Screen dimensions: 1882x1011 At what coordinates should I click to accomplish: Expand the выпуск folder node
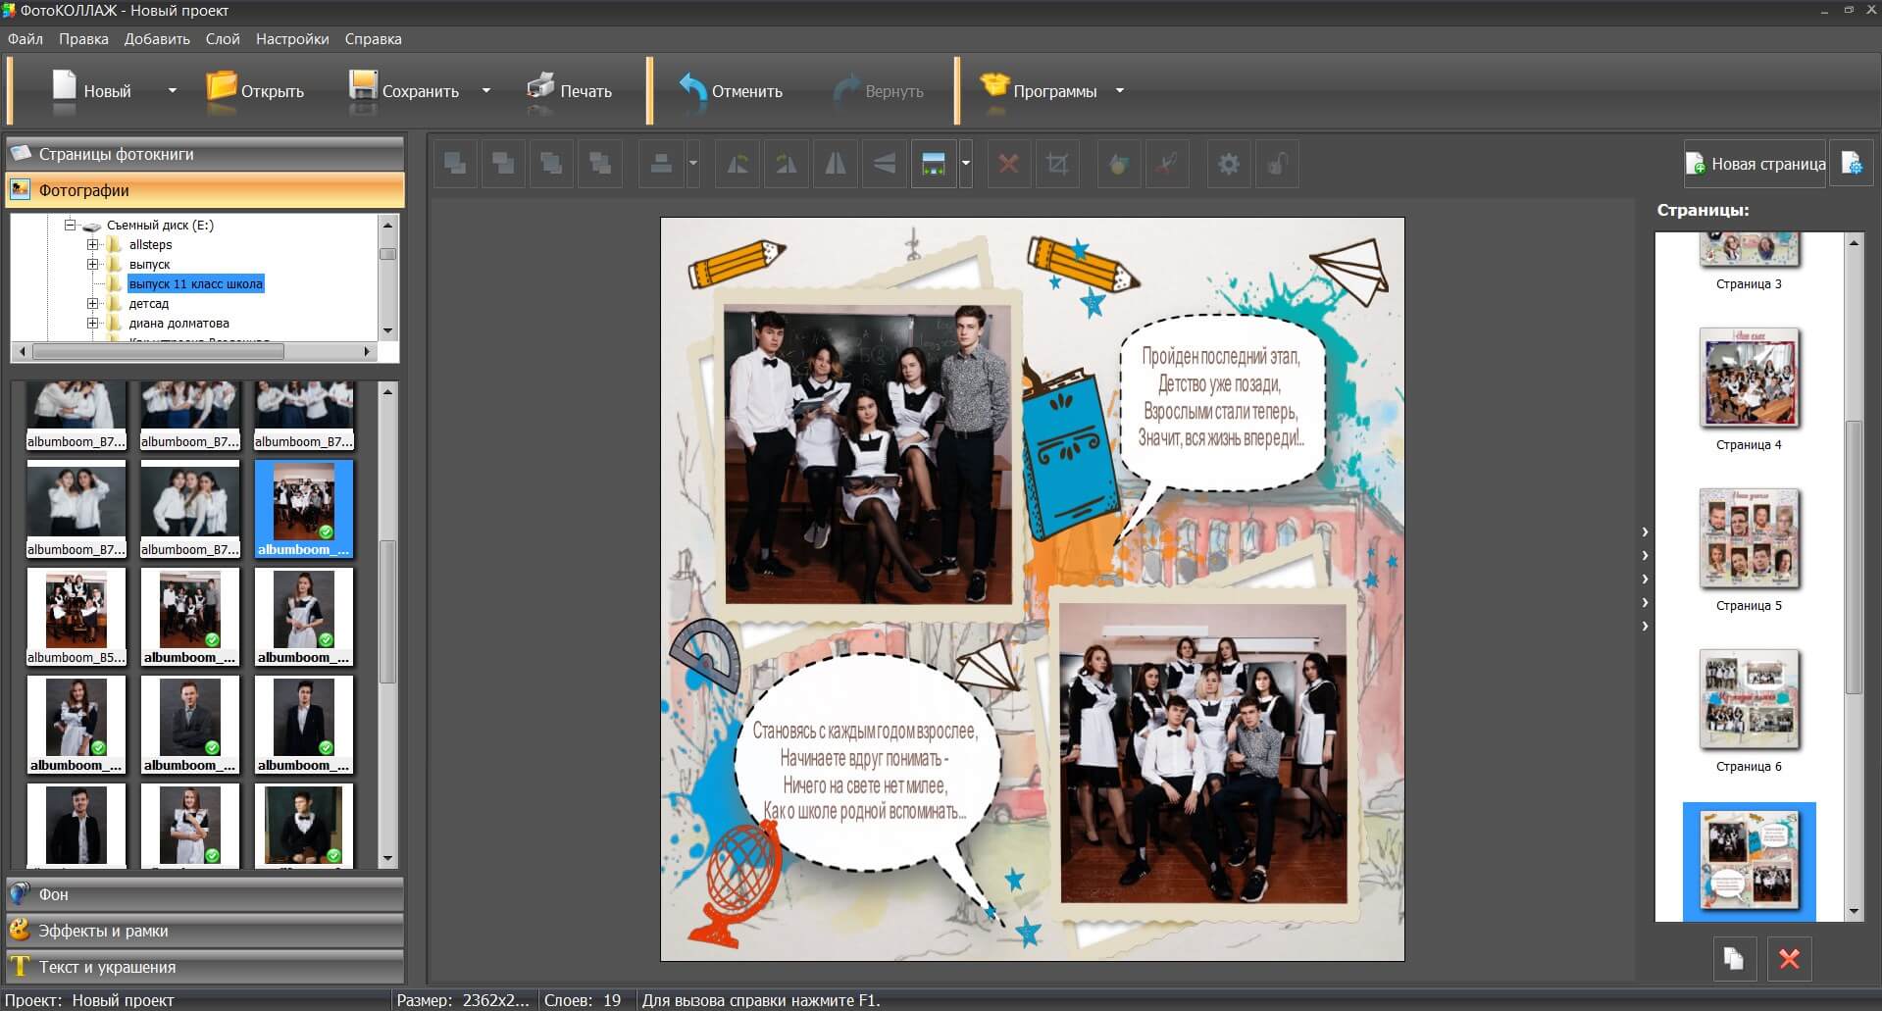click(93, 264)
